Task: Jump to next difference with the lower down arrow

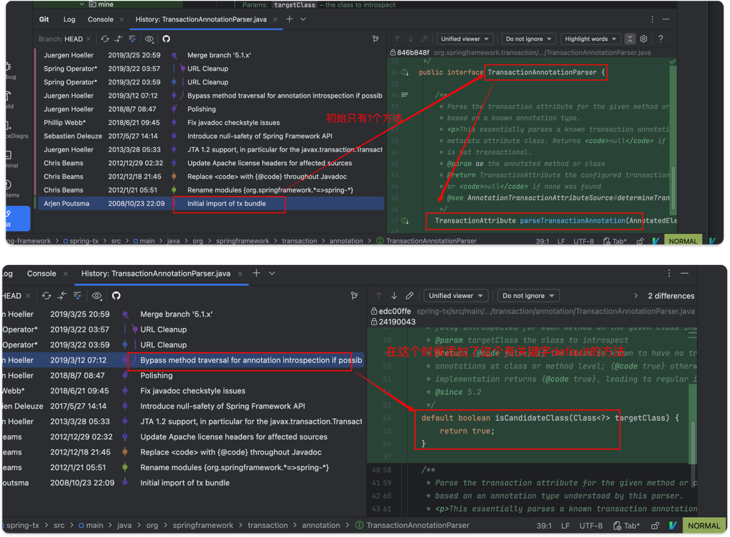Action: click(x=394, y=296)
